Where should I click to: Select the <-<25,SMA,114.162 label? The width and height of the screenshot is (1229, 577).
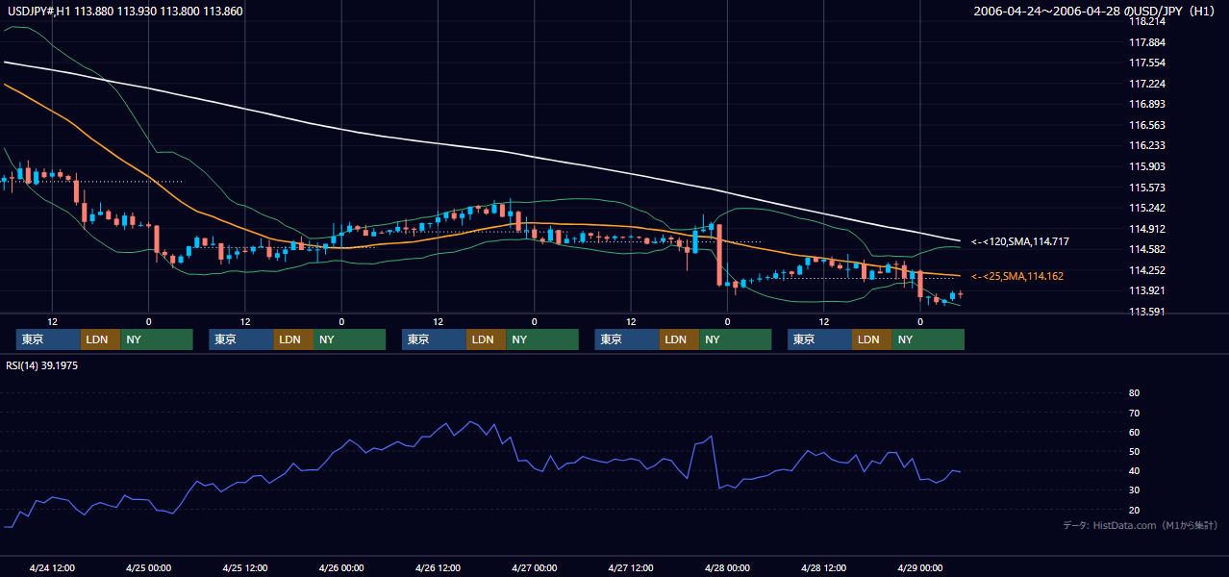tap(1017, 276)
